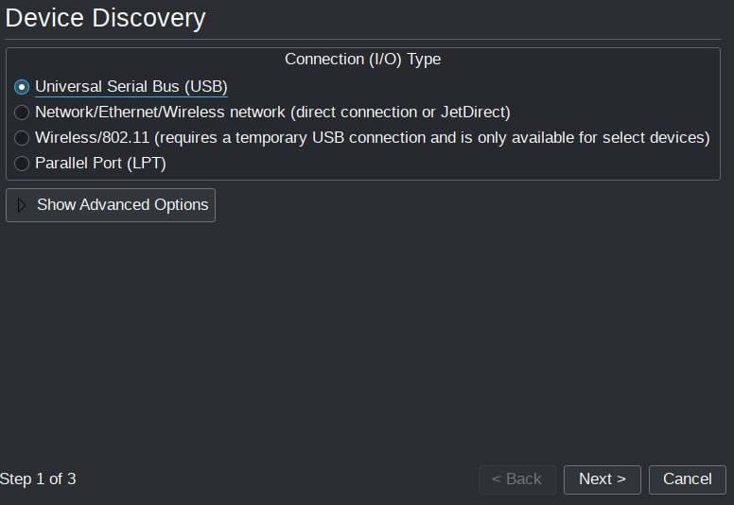Click empty space between Step label and Back
This screenshot has width=734, height=505.
click(x=274, y=479)
